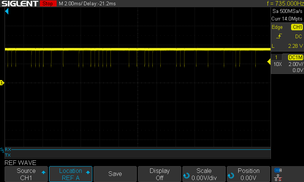The height and width of the screenshot is (182, 304).
Task: Adjust the Scale 0.00V/div softkey
Action: pyautogui.click(x=204, y=174)
